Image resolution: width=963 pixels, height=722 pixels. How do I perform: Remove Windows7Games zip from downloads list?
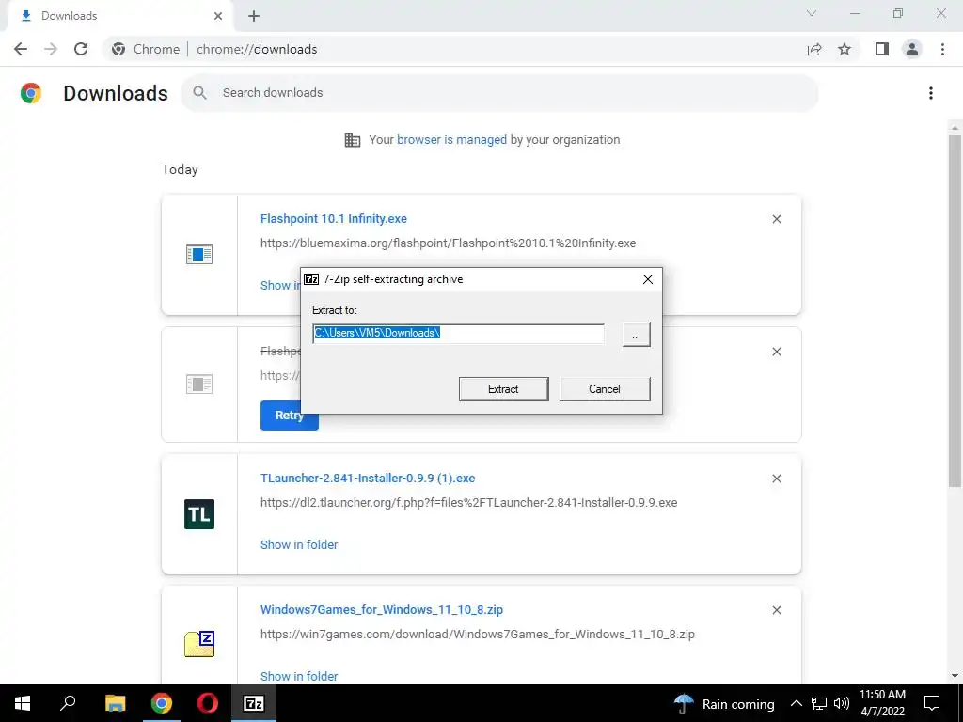[776, 610]
